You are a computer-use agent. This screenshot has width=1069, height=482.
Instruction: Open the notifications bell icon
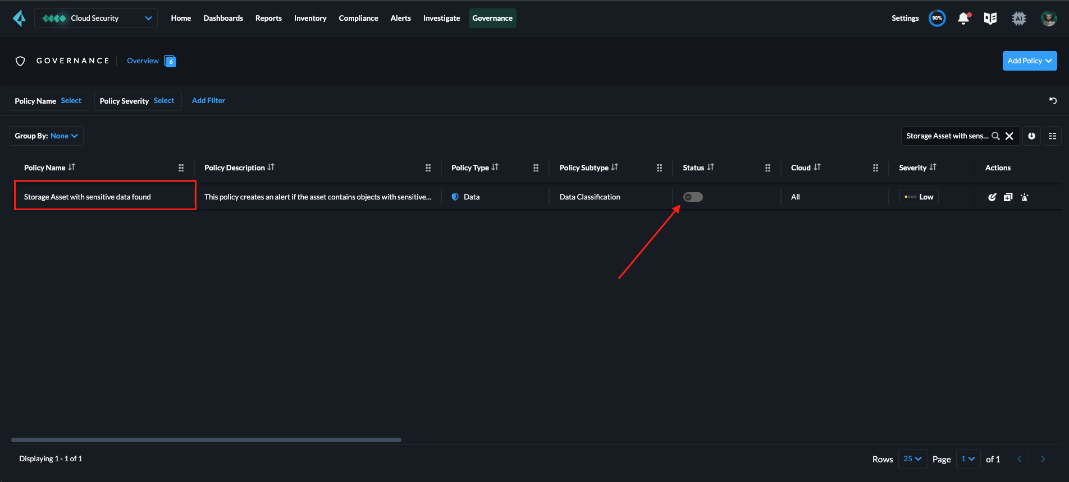click(963, 18)
